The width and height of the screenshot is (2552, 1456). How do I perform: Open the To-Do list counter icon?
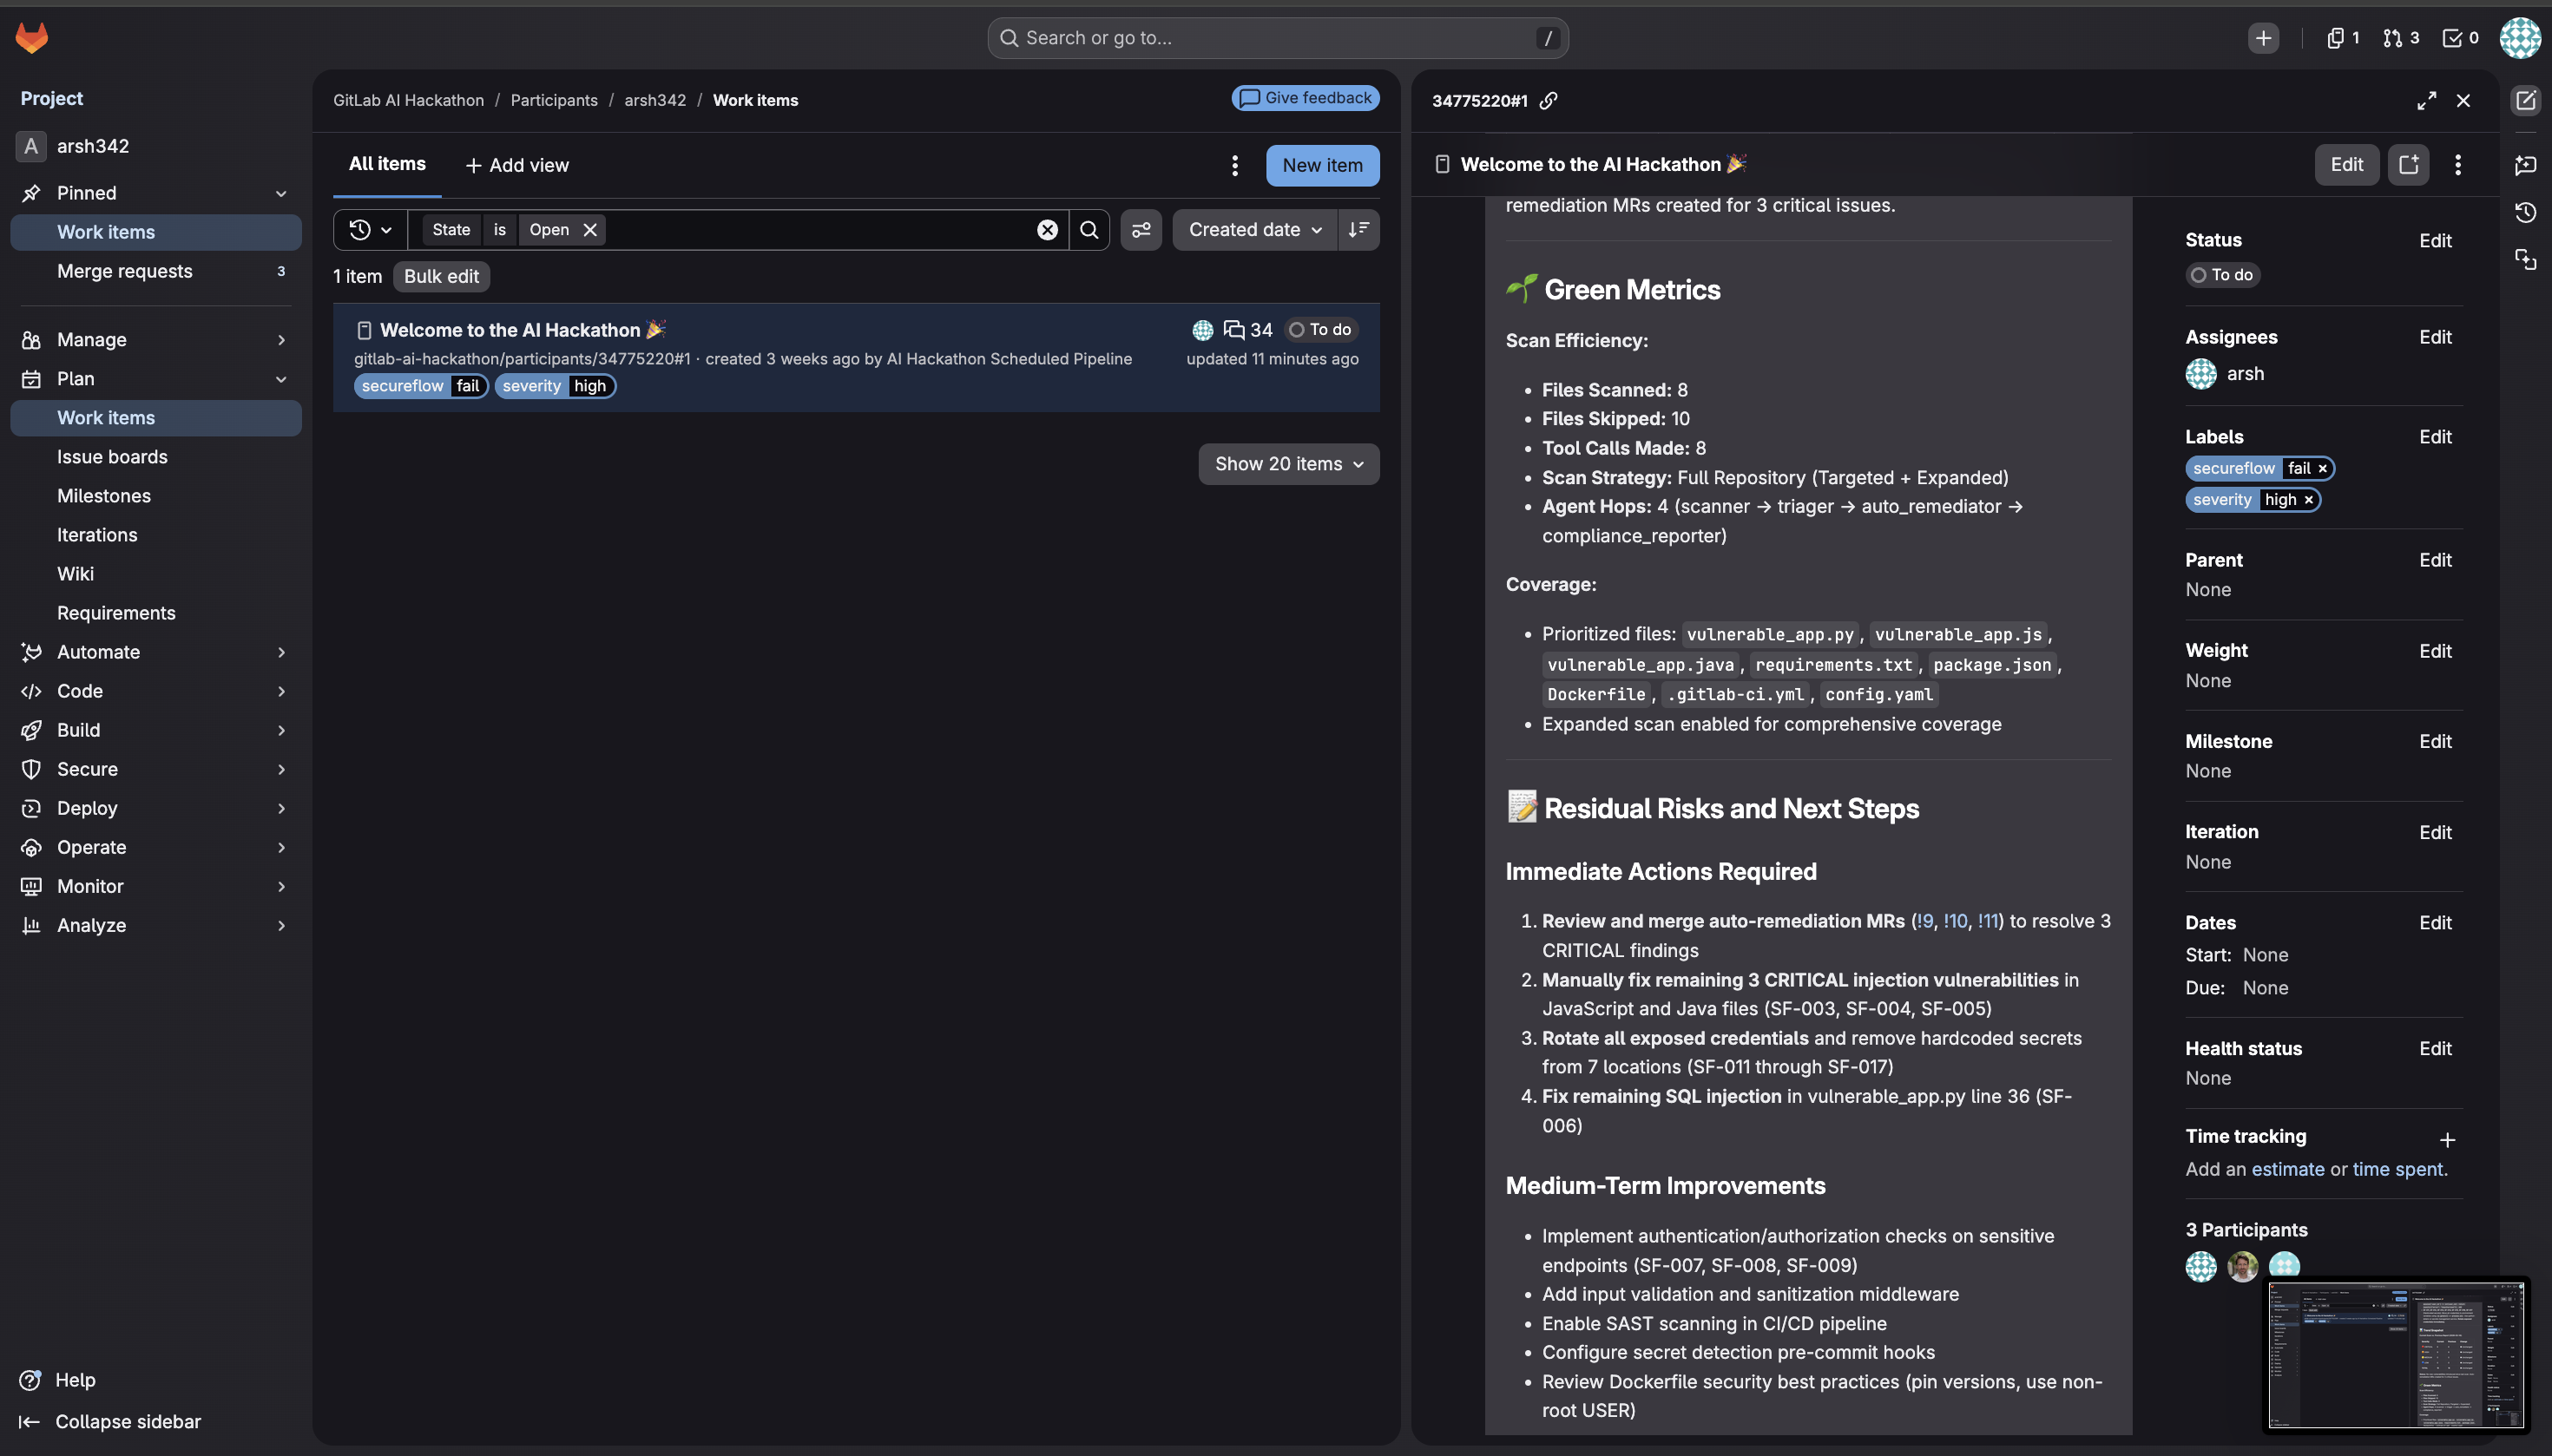click(x=2460, y=38)
